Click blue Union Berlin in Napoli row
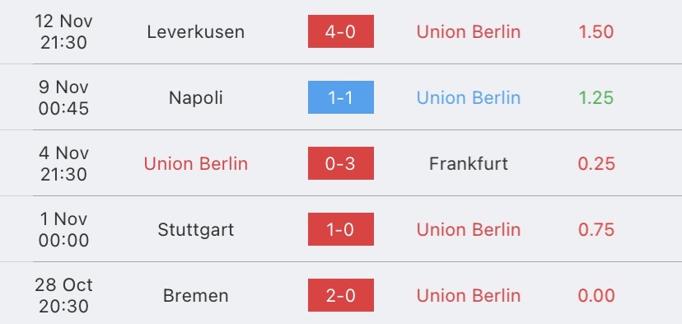Image resolution: width=682 pixels, height=324 pixels. point(469,97)
